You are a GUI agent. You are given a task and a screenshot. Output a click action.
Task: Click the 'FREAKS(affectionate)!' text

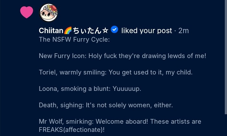click(72, 130)
